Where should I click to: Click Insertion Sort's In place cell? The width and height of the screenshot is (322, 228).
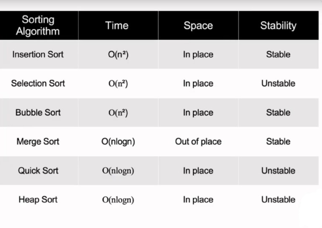(x=198, y=55)
